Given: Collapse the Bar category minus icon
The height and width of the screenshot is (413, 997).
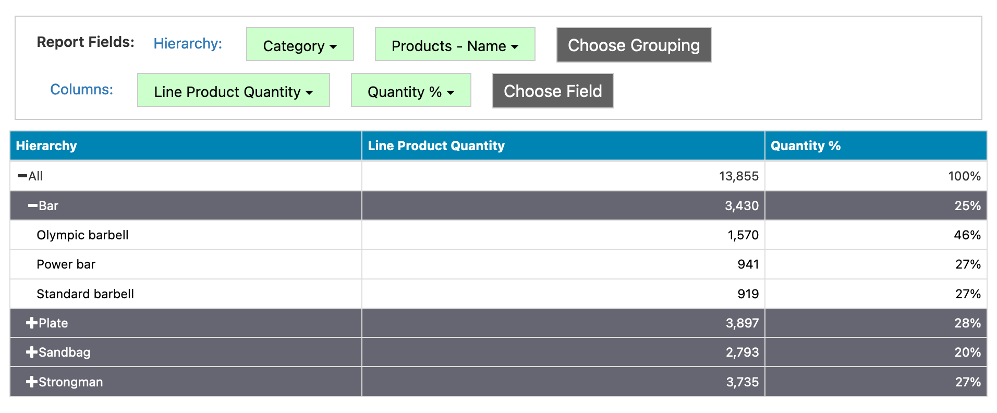Looking at the screenshot, I should [x=33, y=206].
